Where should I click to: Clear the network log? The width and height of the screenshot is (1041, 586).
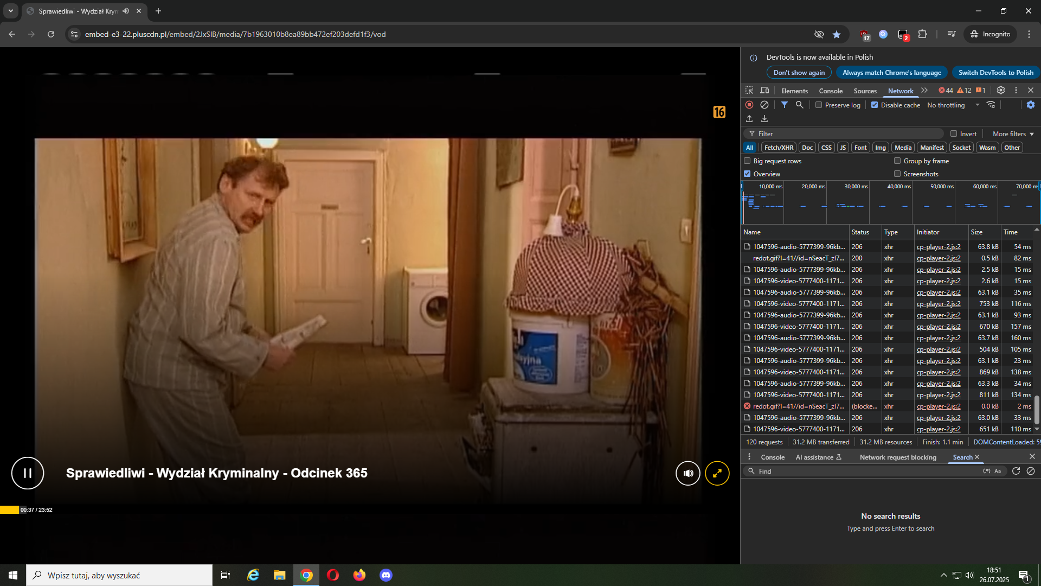764,105
